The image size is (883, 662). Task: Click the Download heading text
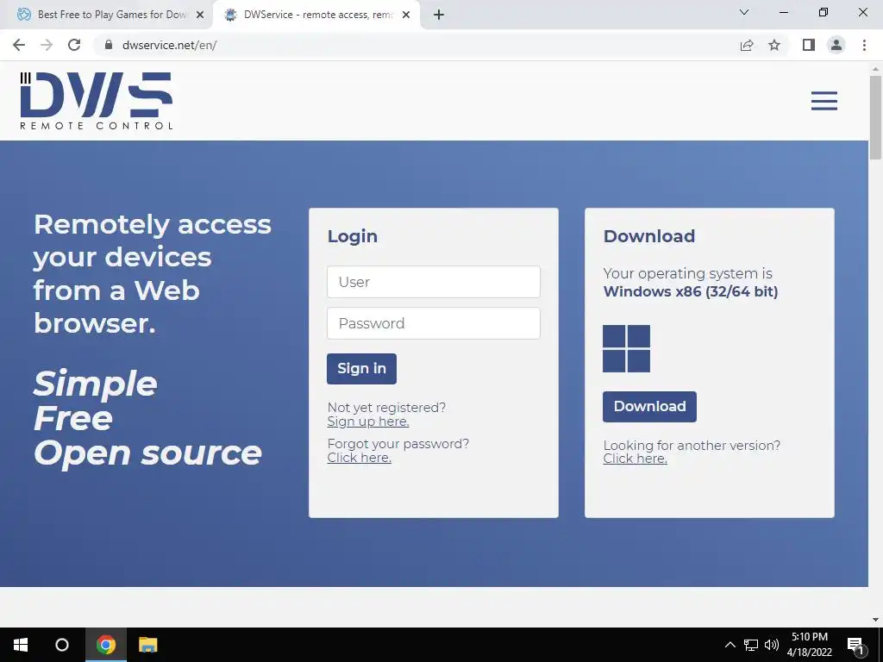pos(649,236)
